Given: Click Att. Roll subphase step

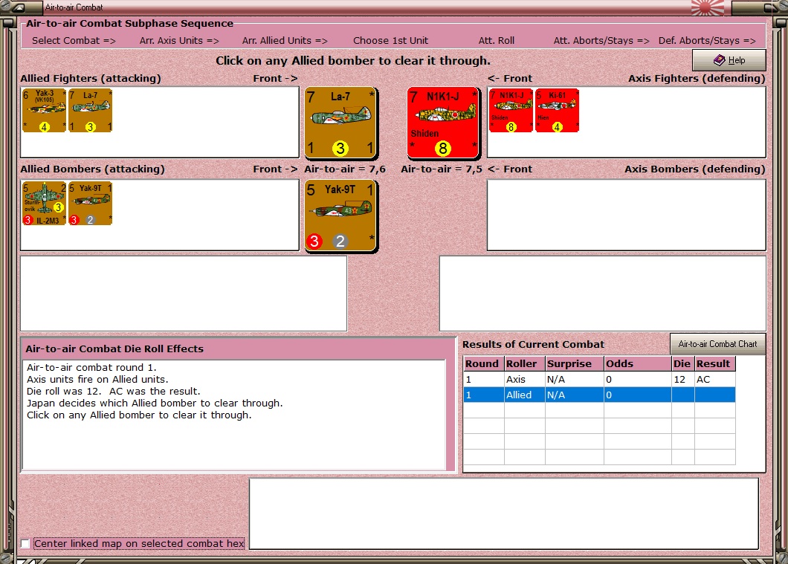Looking at the screenshot, I should [497, 41].
